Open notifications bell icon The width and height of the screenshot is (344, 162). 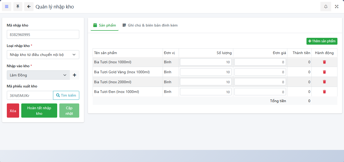tap(326, 7)
